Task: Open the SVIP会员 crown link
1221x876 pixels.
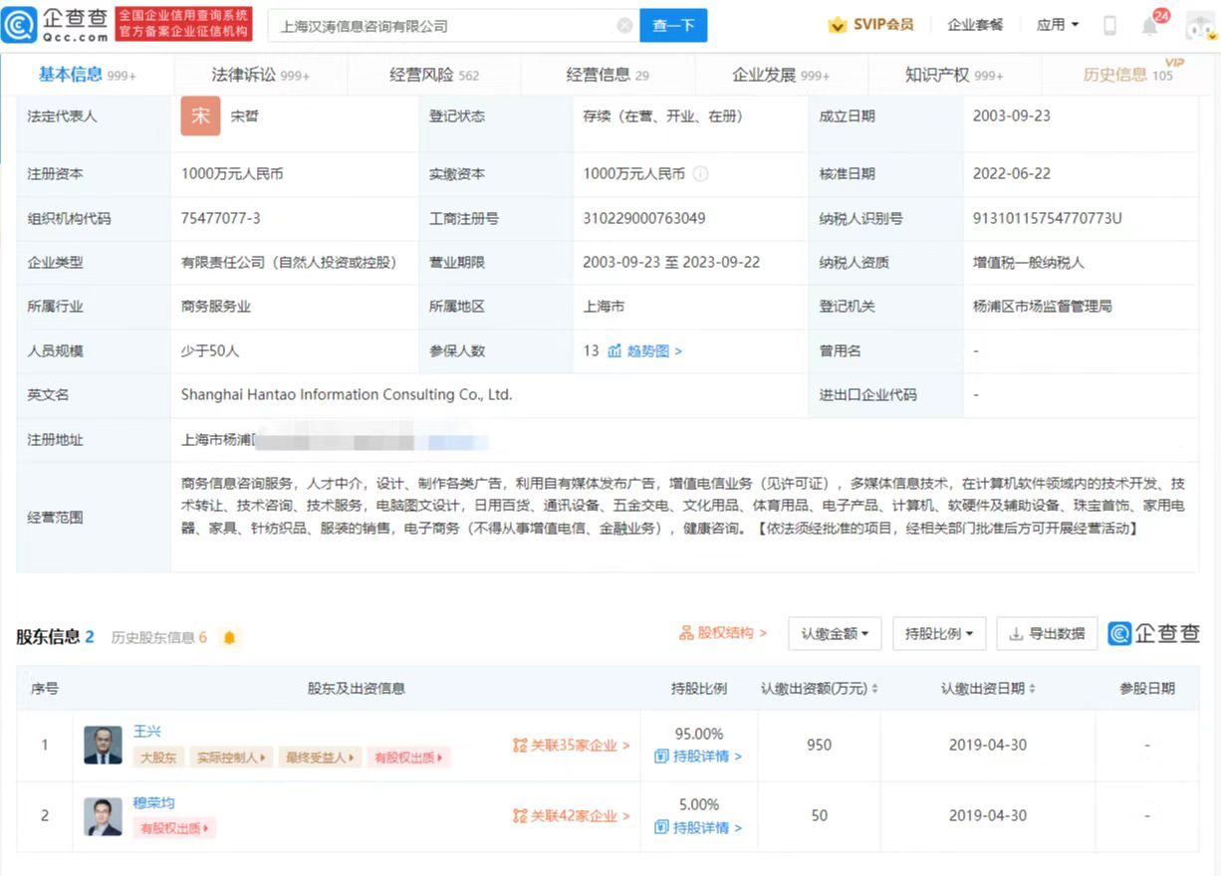Action: pyautogui.click(x=870, y=25)
